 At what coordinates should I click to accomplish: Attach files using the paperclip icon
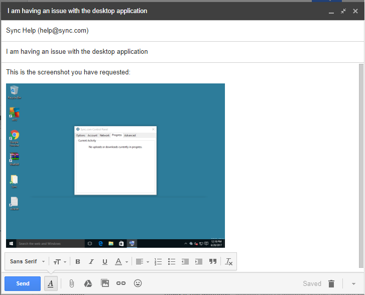[72, 283]
